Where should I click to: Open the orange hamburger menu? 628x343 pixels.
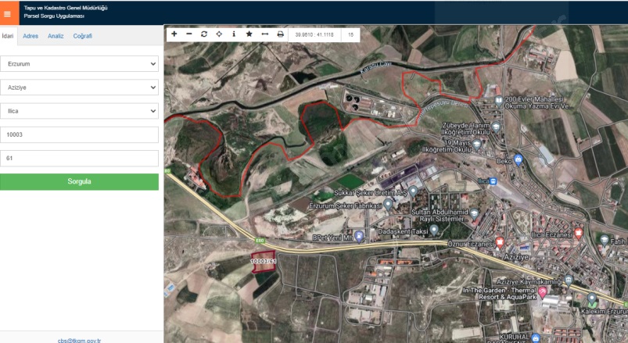[x=8, y=13]
